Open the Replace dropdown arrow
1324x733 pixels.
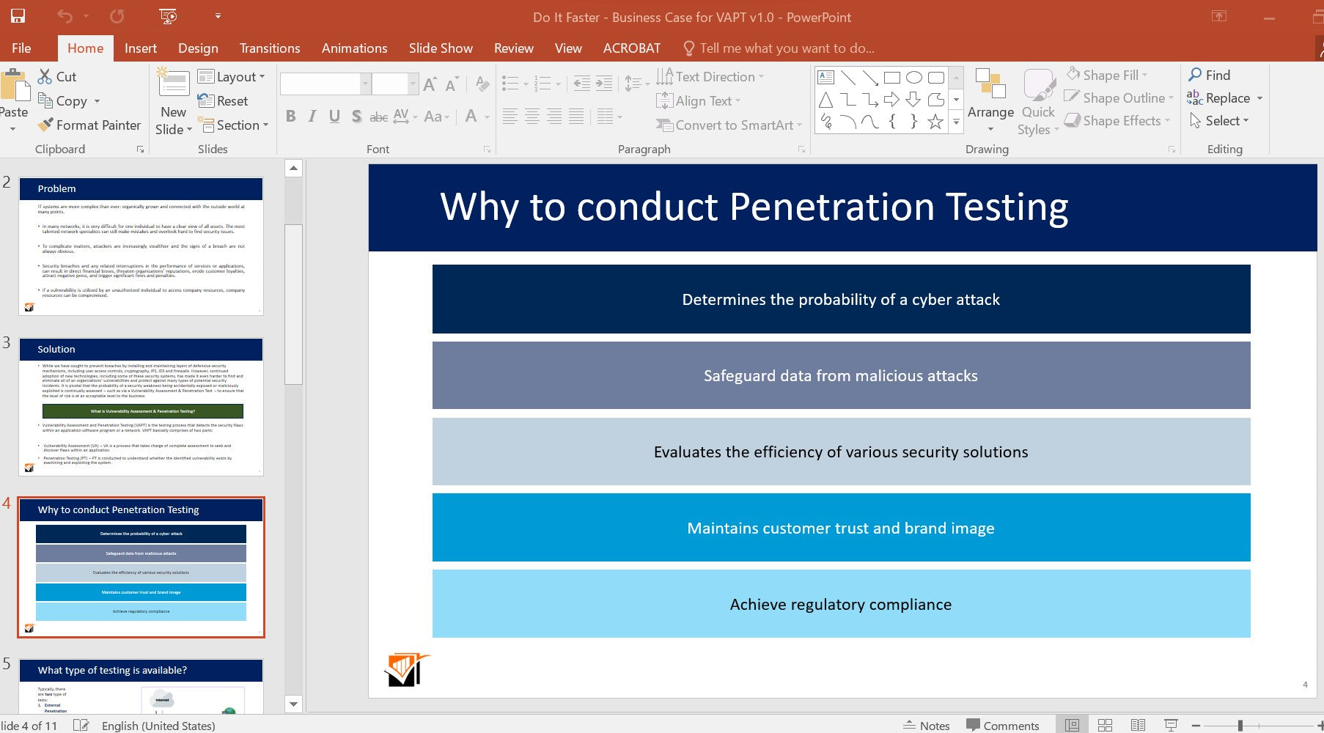(1260, 98)
